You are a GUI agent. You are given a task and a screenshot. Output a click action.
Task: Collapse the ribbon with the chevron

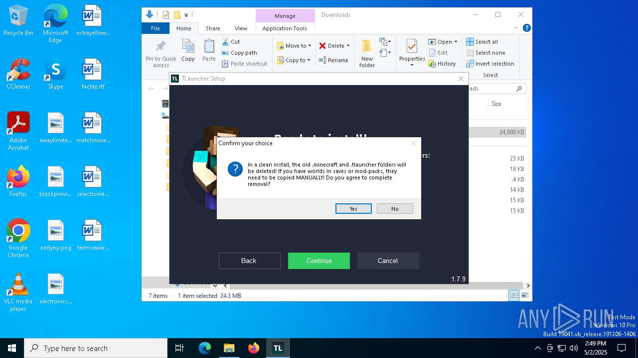click(516, 28)
